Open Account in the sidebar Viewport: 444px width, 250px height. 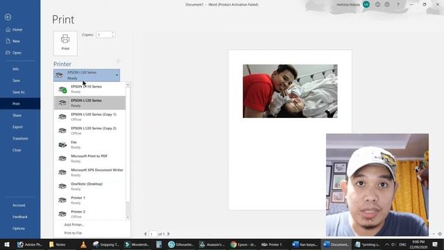[20, 206]
